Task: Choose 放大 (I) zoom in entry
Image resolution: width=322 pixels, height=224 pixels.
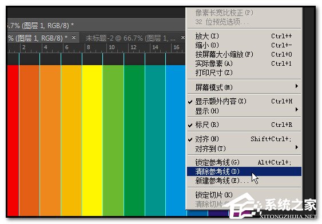Action: [x=244, y=36]
